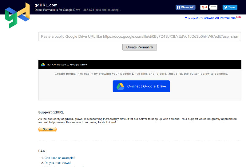Click the Create Permalink button
Screen dimensions: 246x167
tap(140, 47)
